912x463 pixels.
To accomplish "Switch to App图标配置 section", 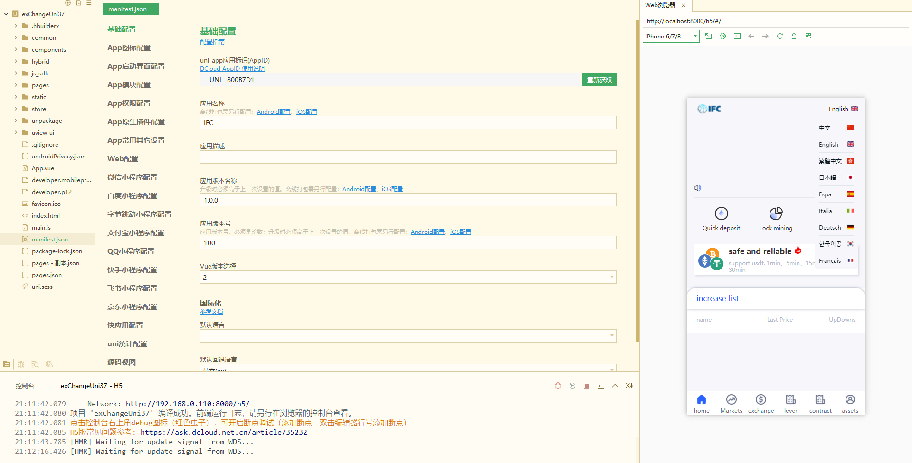I will [x=129, y=48].
